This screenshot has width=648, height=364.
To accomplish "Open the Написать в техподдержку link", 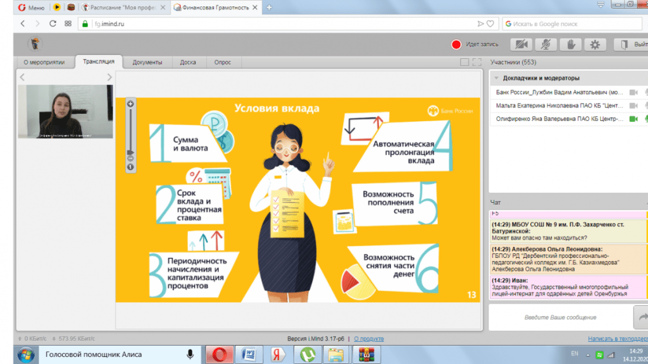I will coord(618,339).
